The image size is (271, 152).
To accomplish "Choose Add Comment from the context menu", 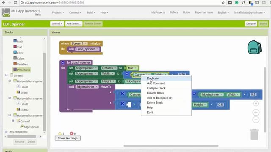I will tap(166, 83).
